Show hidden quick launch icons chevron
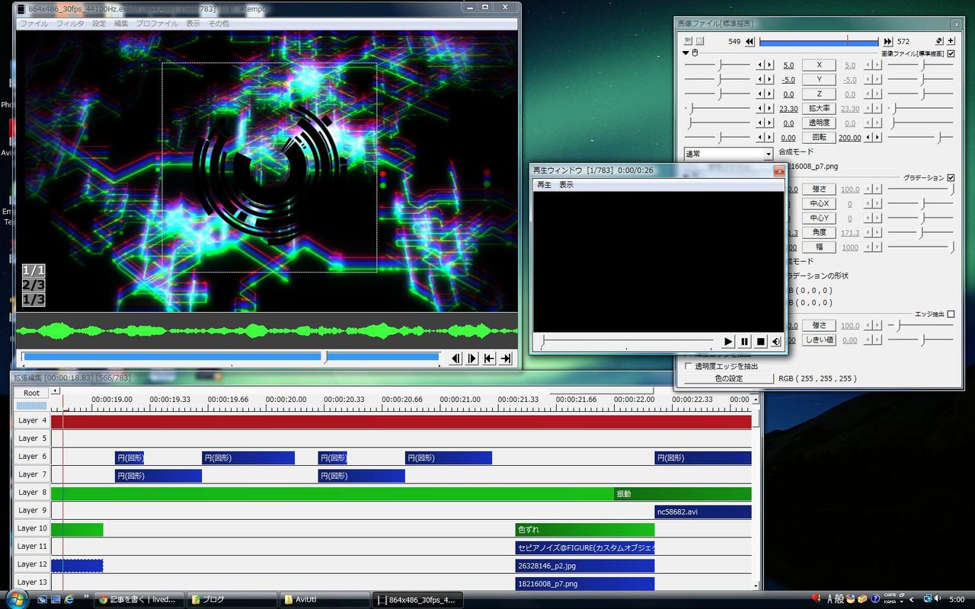This screenshot has width=975, height=609. pos(86,595)
